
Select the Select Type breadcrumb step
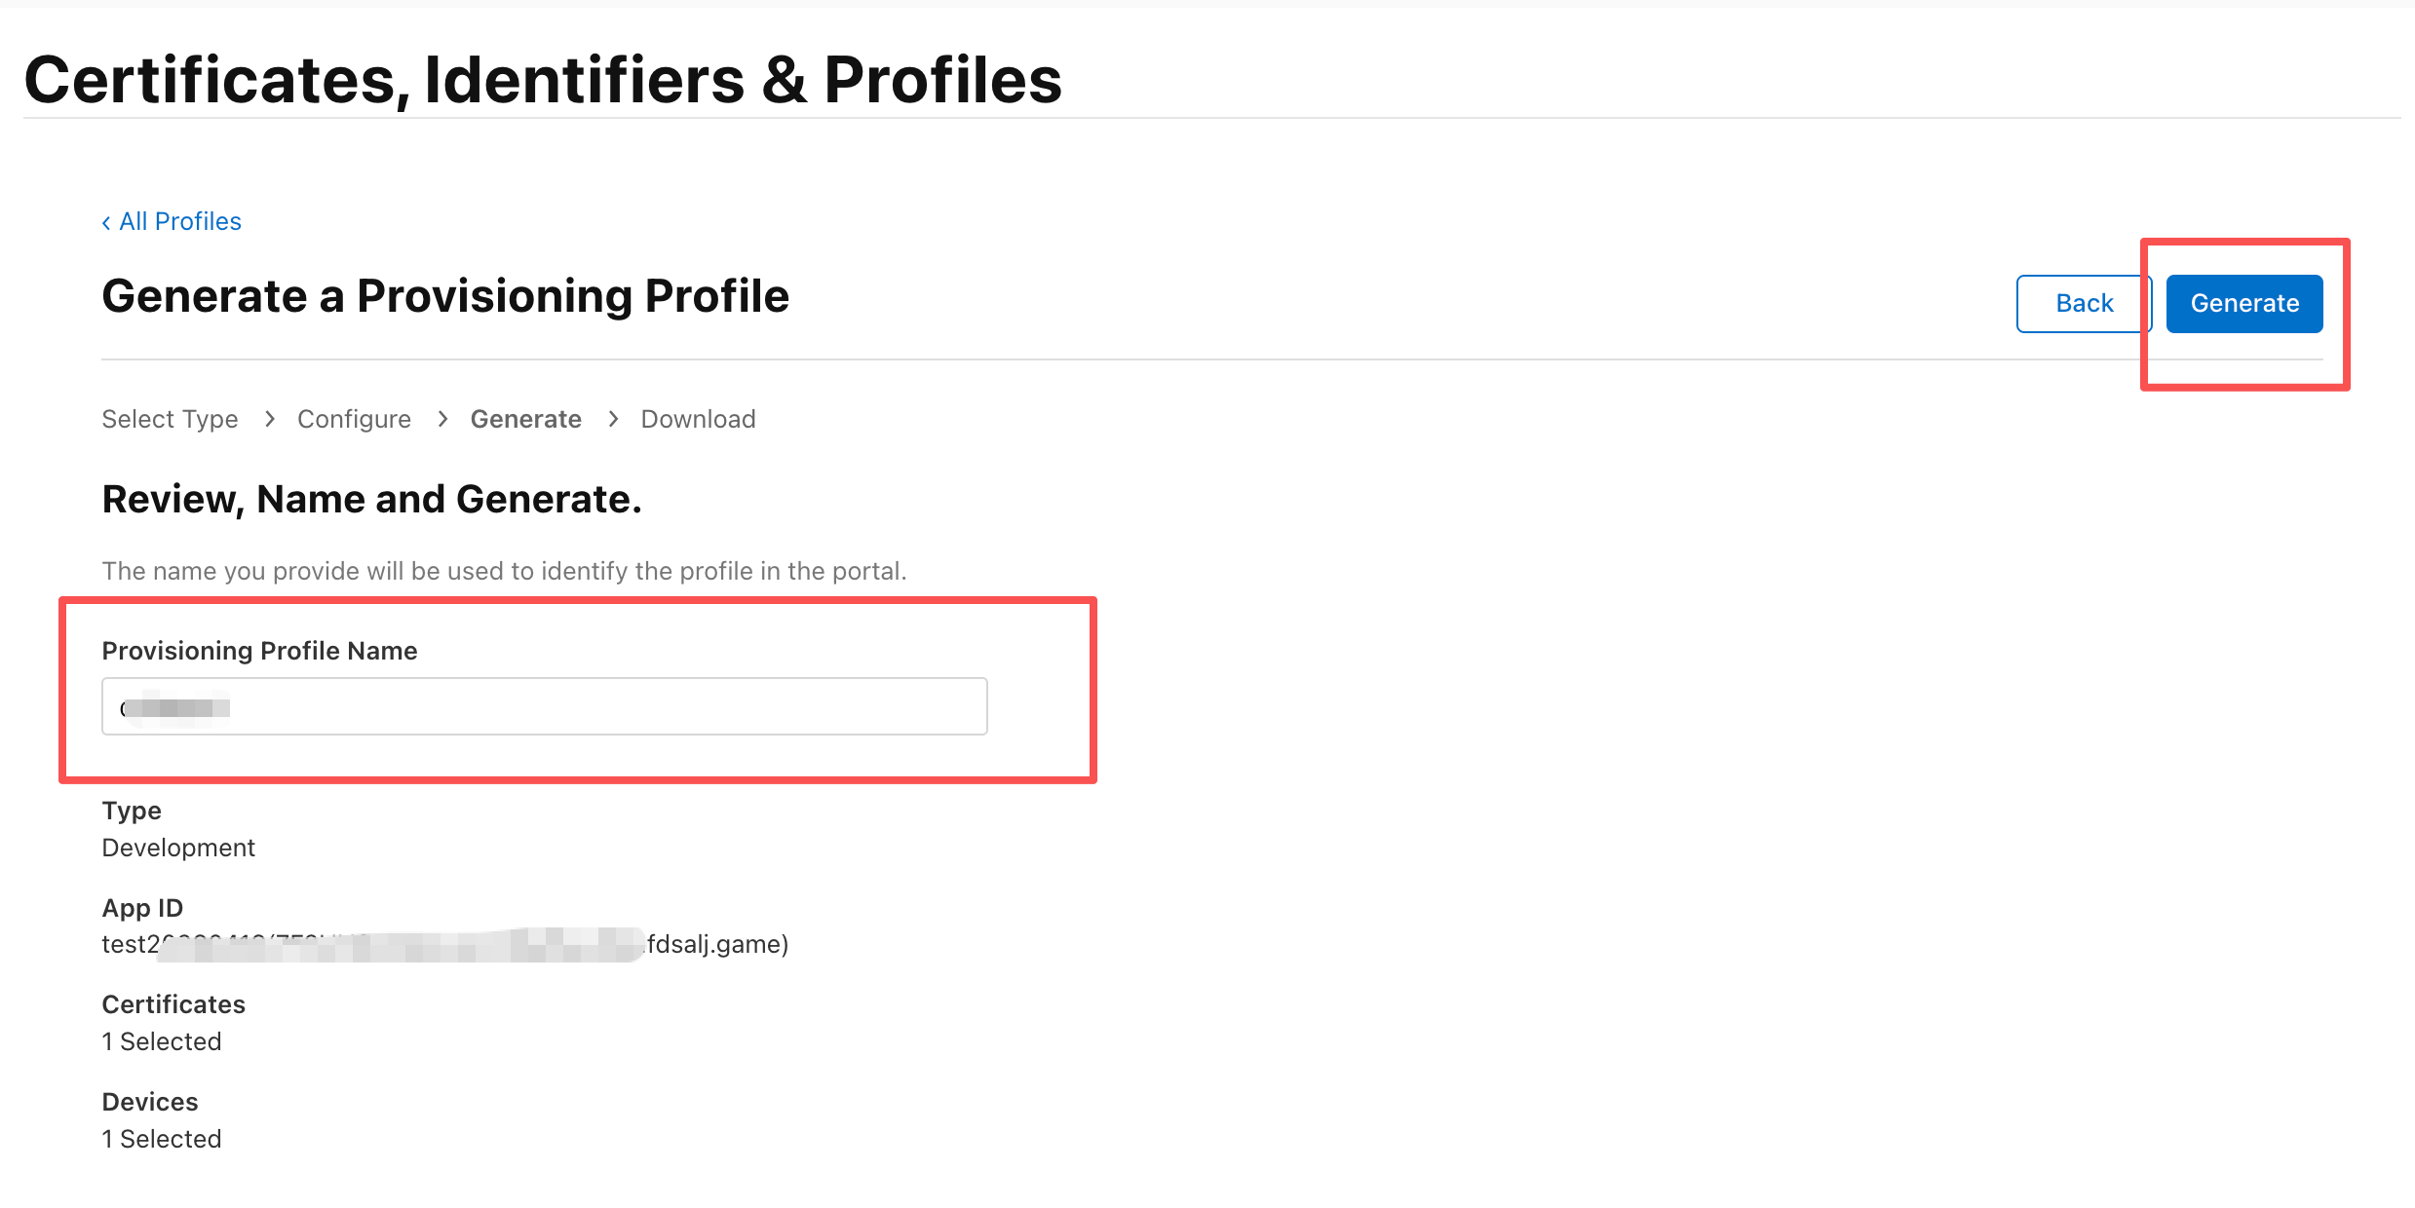point(170,419)
